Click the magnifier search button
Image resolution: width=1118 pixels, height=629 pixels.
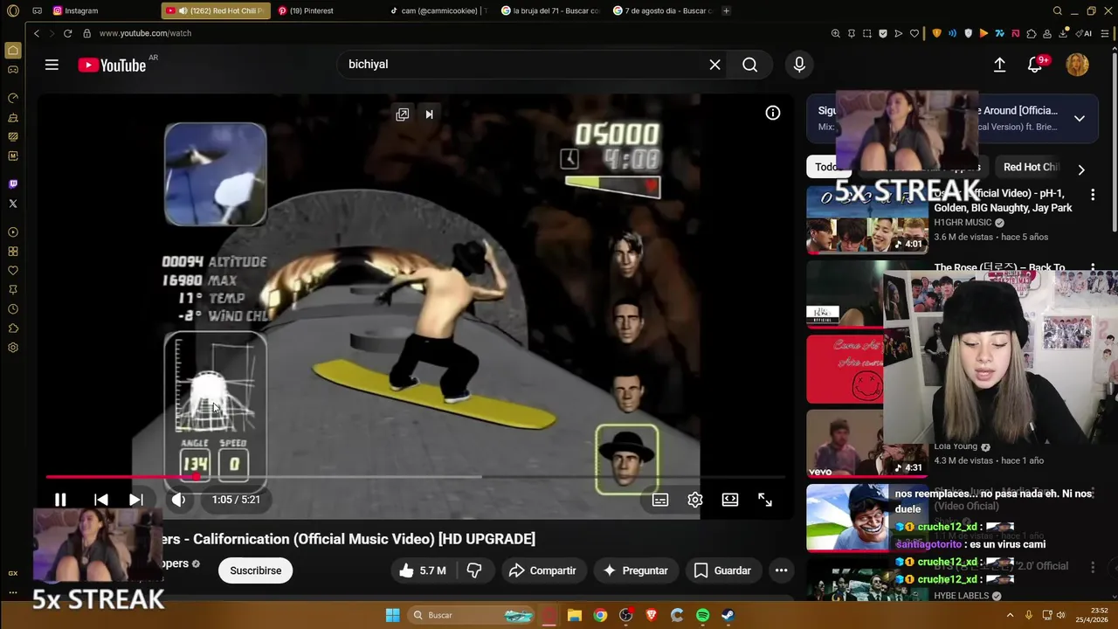[x=749, y=65]
